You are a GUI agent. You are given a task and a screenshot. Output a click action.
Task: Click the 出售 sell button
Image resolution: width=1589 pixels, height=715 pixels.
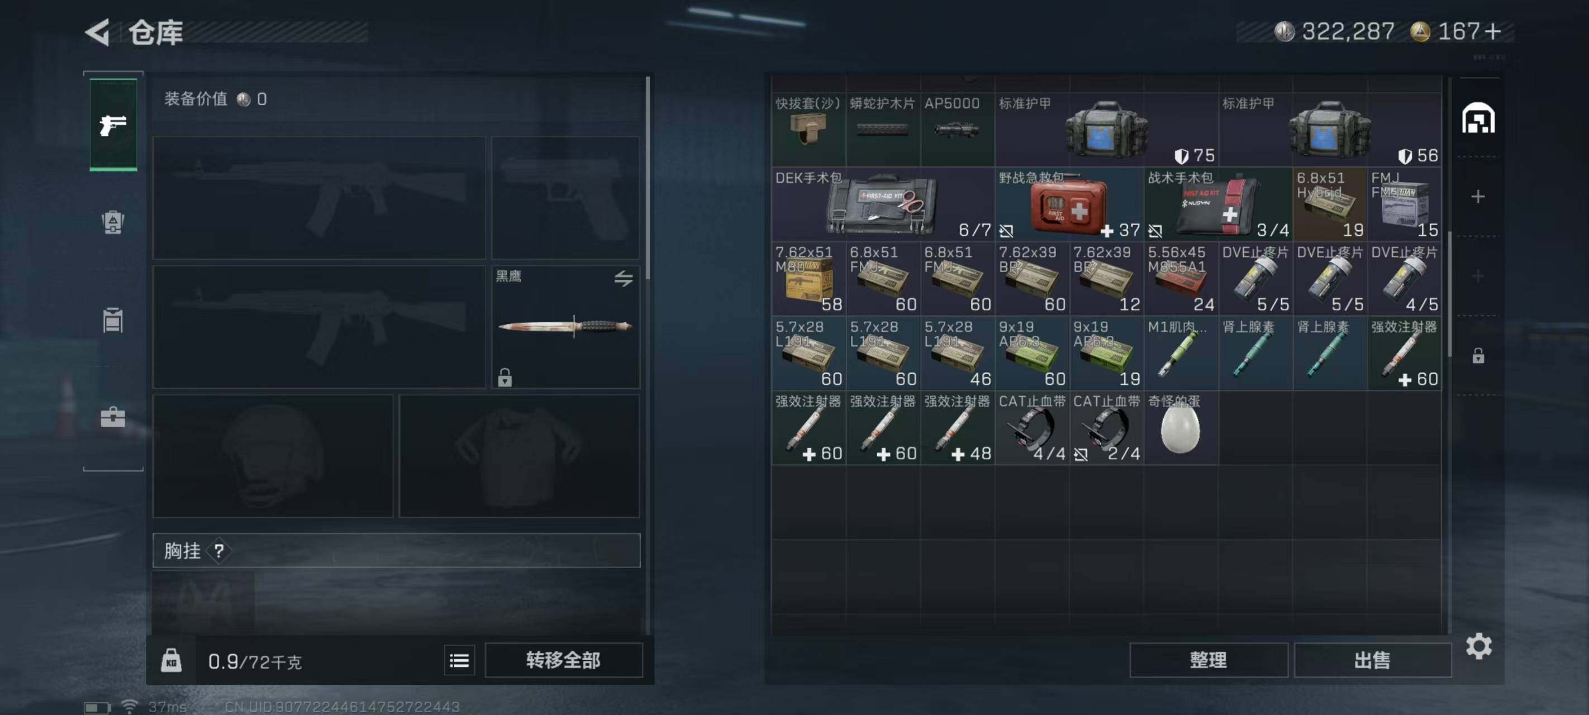tap(1372, 660)
